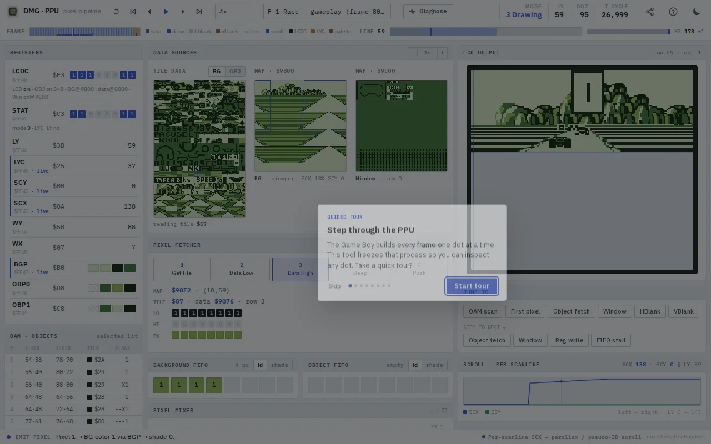Jump to HBlank
This screenshot has width=711, height=444.
click(x=650, y=311)
